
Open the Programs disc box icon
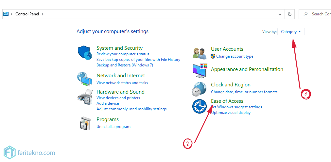coord(85,123)
